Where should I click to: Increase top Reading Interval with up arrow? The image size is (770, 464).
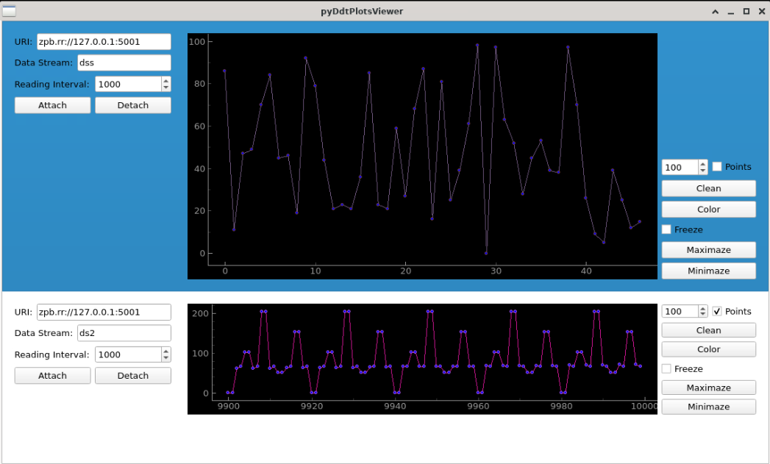click(x=166, y=81)
